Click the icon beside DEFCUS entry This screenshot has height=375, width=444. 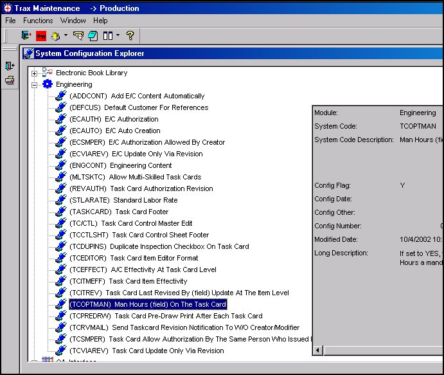(x=60, y=107)
